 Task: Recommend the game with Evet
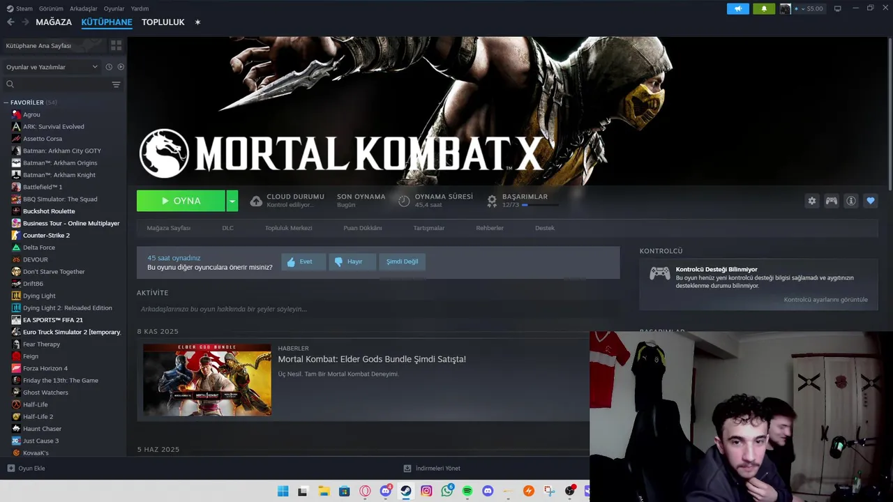tap(303, 261)
